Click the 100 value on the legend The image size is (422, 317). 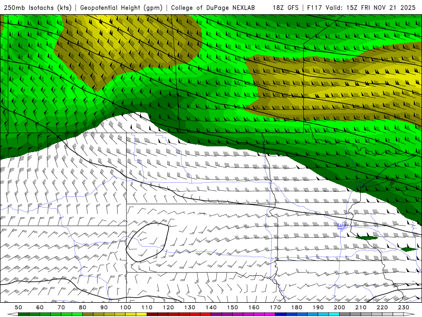126,307
